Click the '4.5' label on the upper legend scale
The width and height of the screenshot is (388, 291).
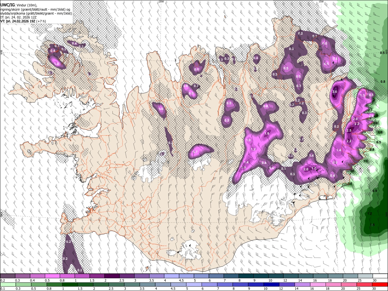181,280
